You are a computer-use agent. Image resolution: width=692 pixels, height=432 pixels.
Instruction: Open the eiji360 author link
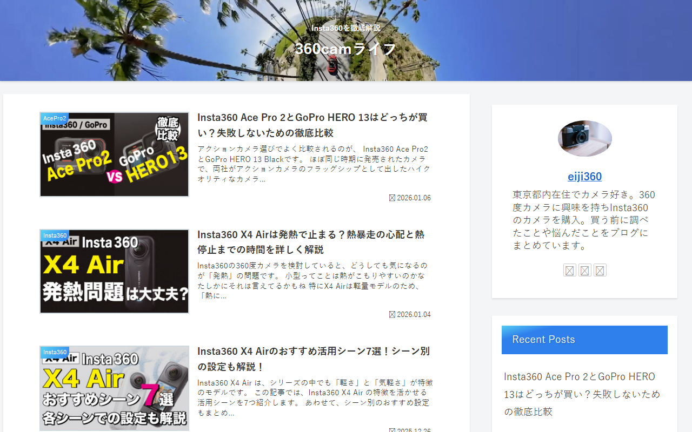click(x=584, y=177)
